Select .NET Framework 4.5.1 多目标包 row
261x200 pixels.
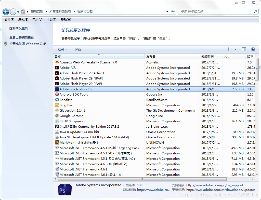click(154, 158)
